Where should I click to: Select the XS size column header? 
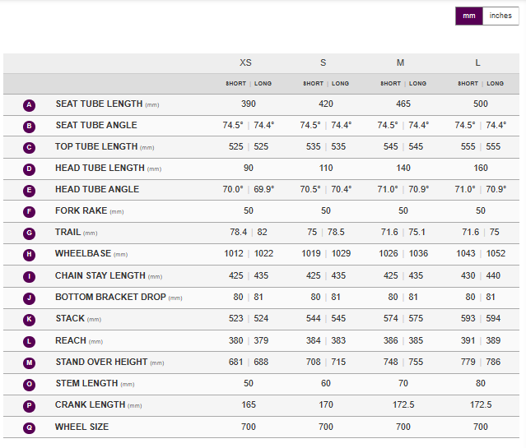pos(246,63)
